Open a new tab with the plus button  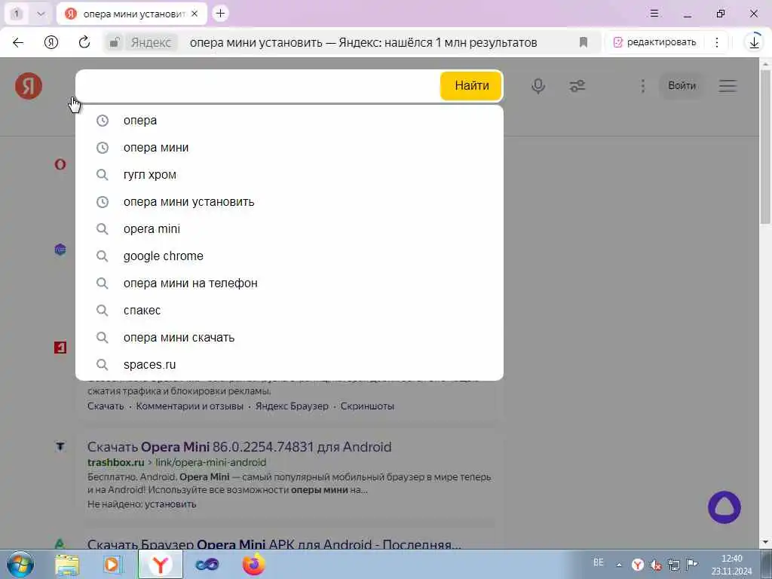(x=221, y=14)
